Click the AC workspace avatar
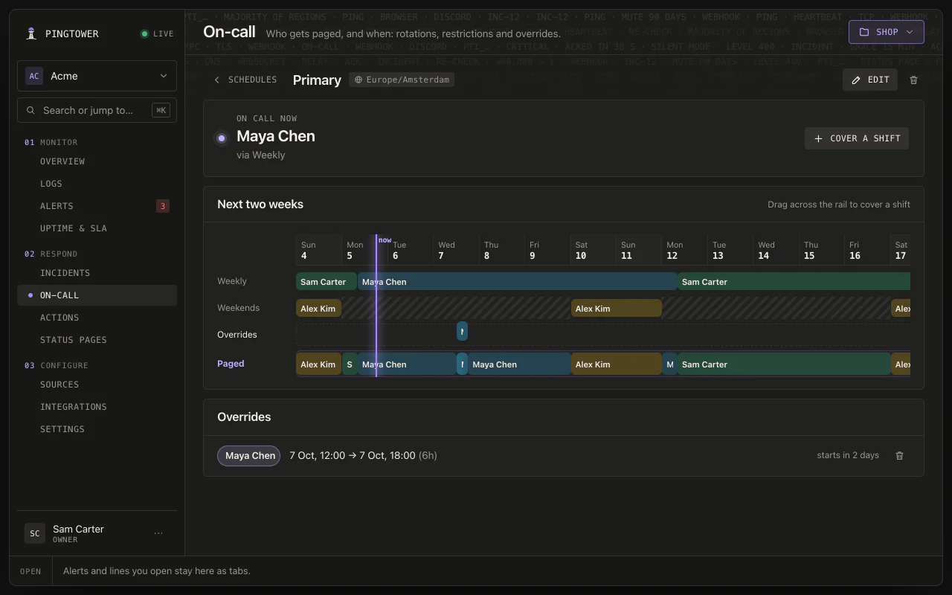This screenshot has width=952, height=595. pyautogui.click(x=34, y=76)
